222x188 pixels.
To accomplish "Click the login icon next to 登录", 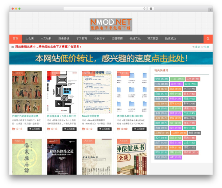I will coord(193,47).
